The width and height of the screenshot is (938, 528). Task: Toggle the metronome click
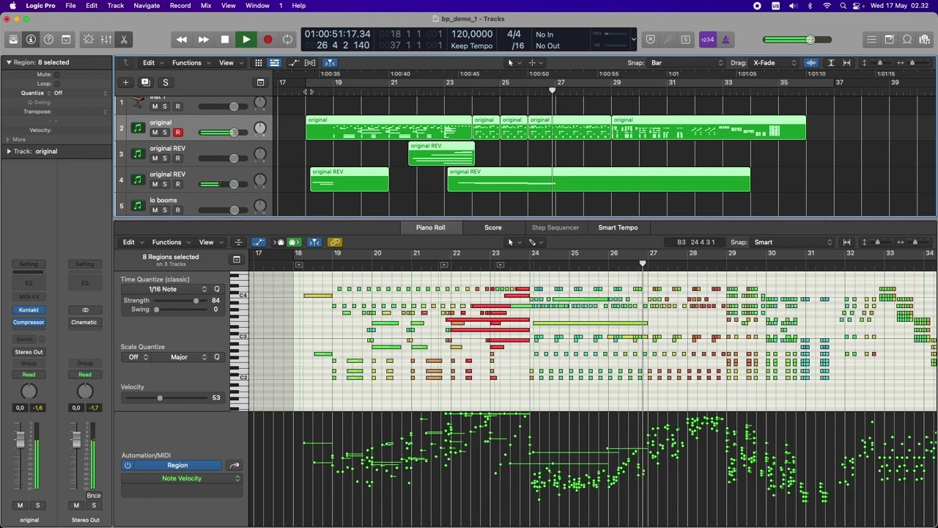725,40
